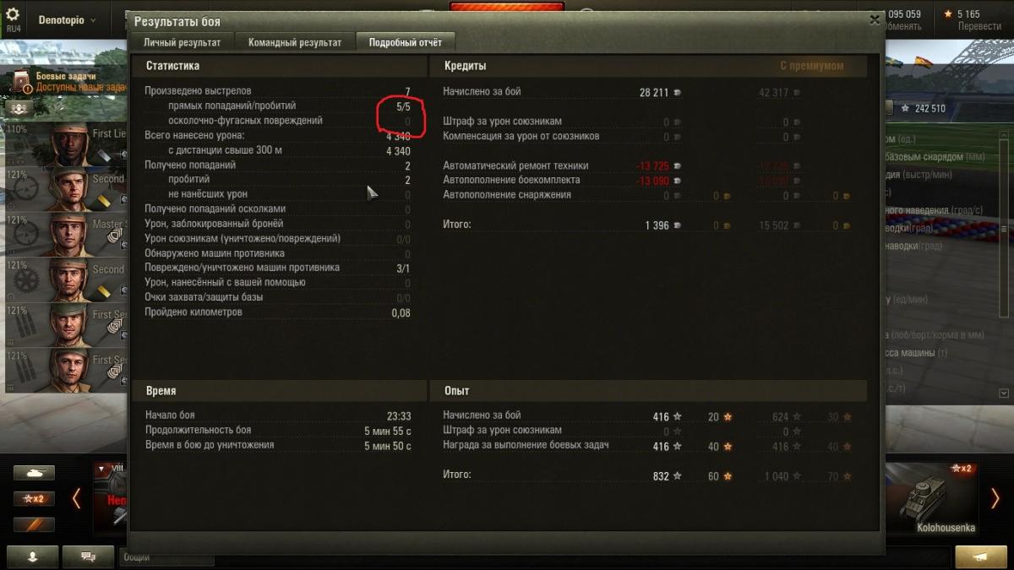Click the gold megaphone notification button

980,557
